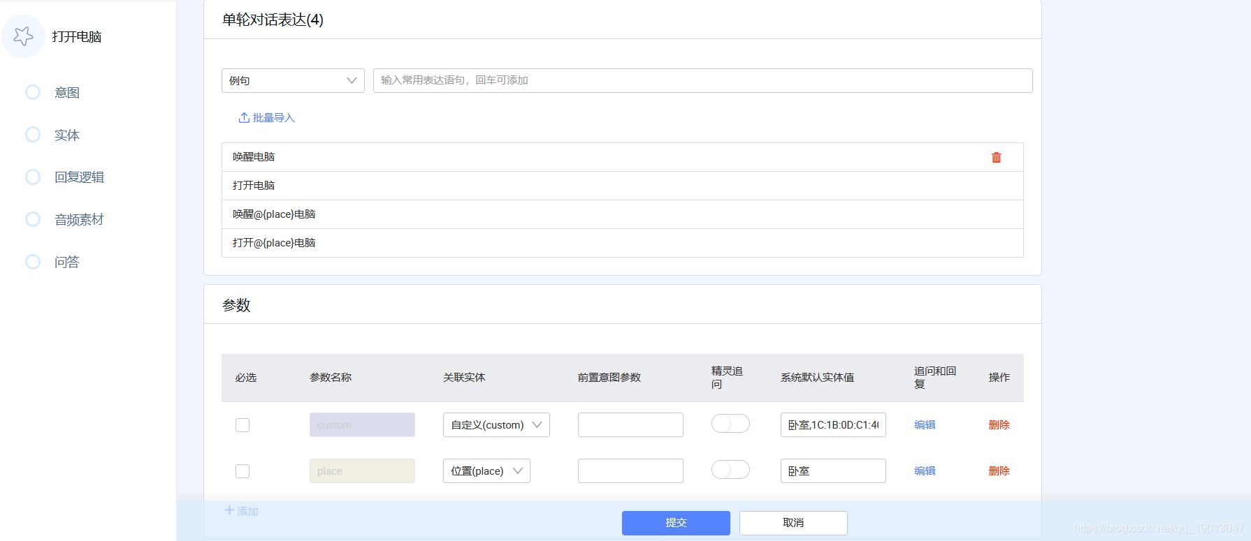The height and width of the screenshot is (541, 1251).
Task: Open the 问答 section in sidebar
Action: point(66,262)
